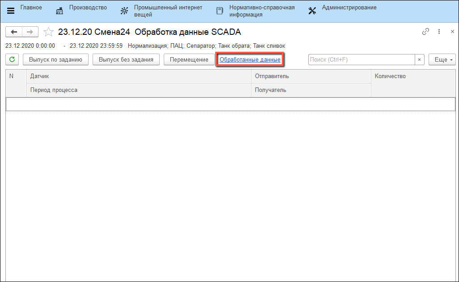This screenshot has width=459, height=282.
Task: Open the three-dot options menu icon
Action: tap(439, 32)
